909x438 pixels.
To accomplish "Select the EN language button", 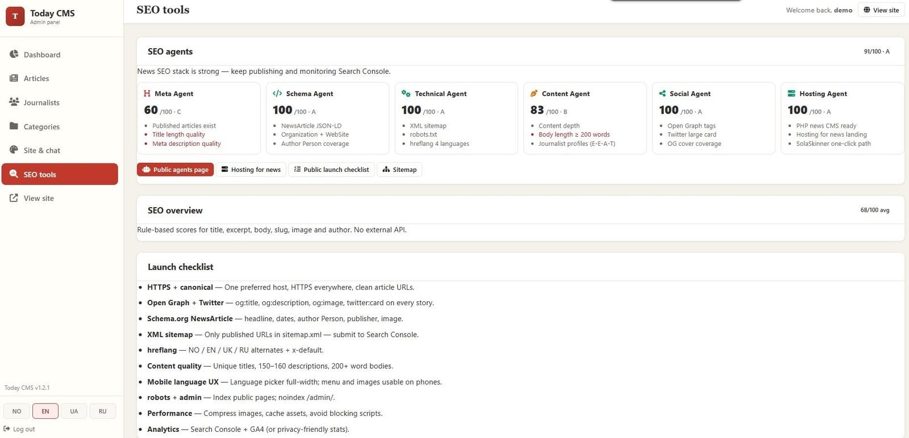I will pyautogui.click(x=45, y=411).
